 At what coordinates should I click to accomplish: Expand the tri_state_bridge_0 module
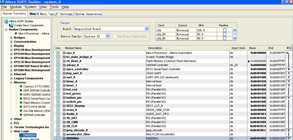tap(64, 57)
